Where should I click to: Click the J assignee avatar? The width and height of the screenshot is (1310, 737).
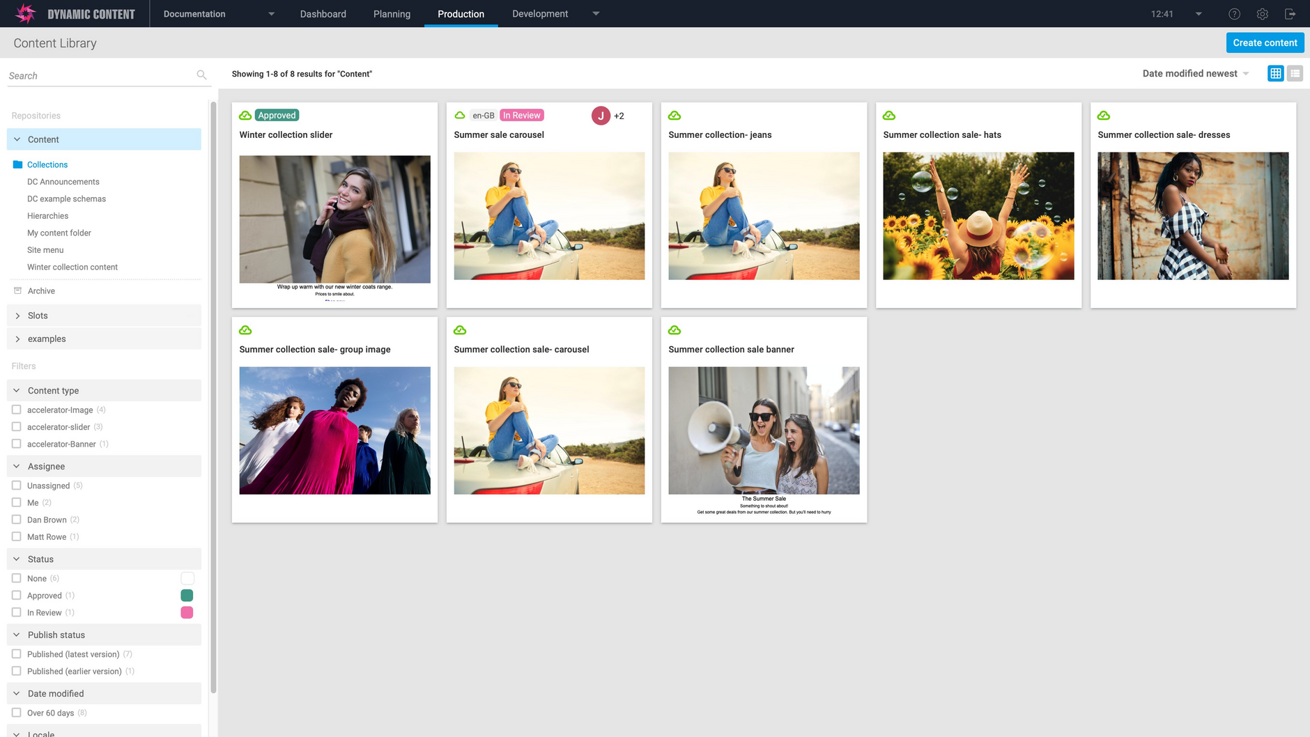601,116
